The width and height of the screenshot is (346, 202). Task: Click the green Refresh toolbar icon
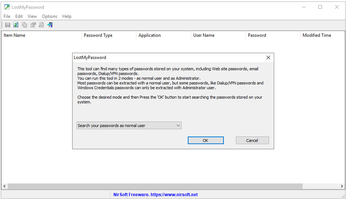[x=16, y=25]
